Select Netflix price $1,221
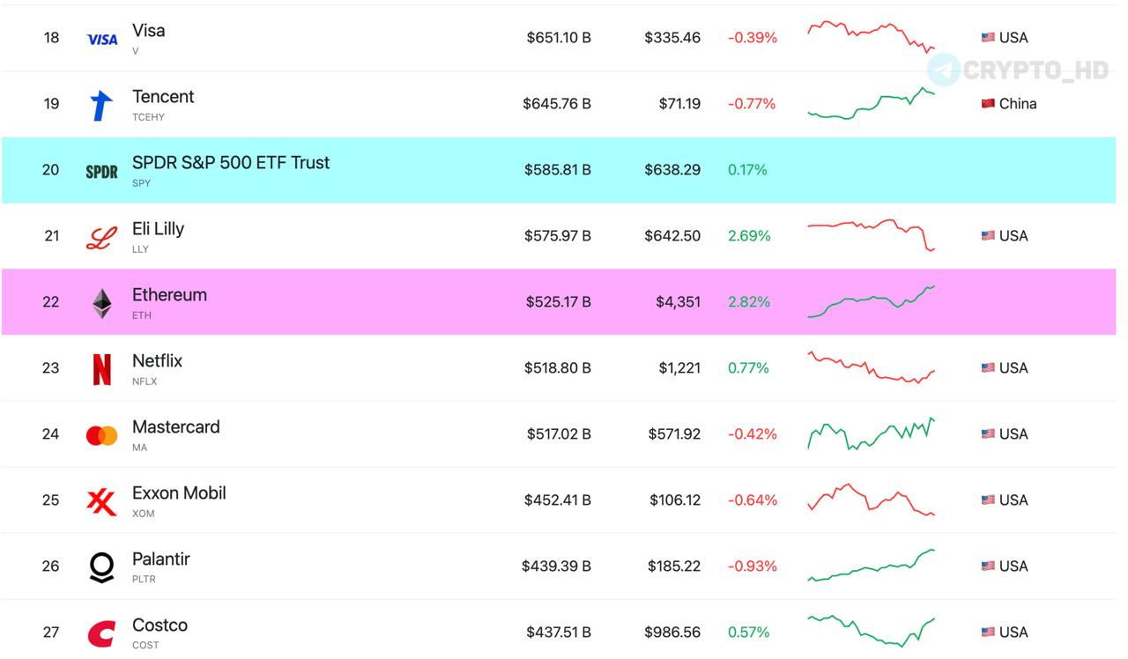Viewport: 1128px width, 659px height. (x=679, y=367)
